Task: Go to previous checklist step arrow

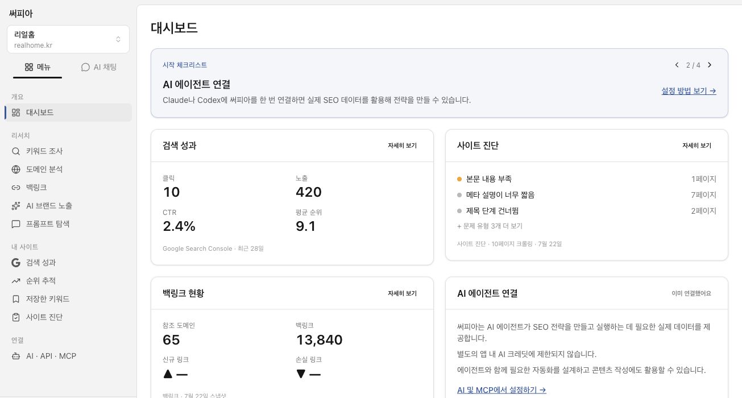Action: [x=677, y=65]
